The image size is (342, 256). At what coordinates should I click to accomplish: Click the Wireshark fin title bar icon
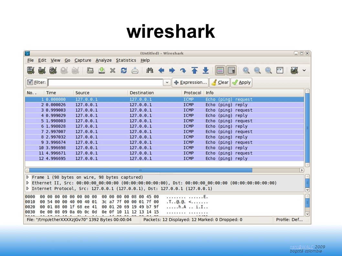27,53
